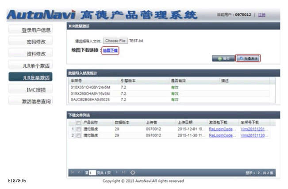Click the 地图下载 map download link

(110, 50)
